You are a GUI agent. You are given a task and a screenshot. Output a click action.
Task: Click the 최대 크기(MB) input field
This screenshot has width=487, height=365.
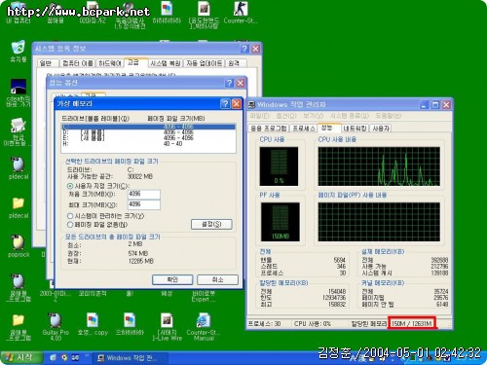pyautogui.click(x=144, y=204)
